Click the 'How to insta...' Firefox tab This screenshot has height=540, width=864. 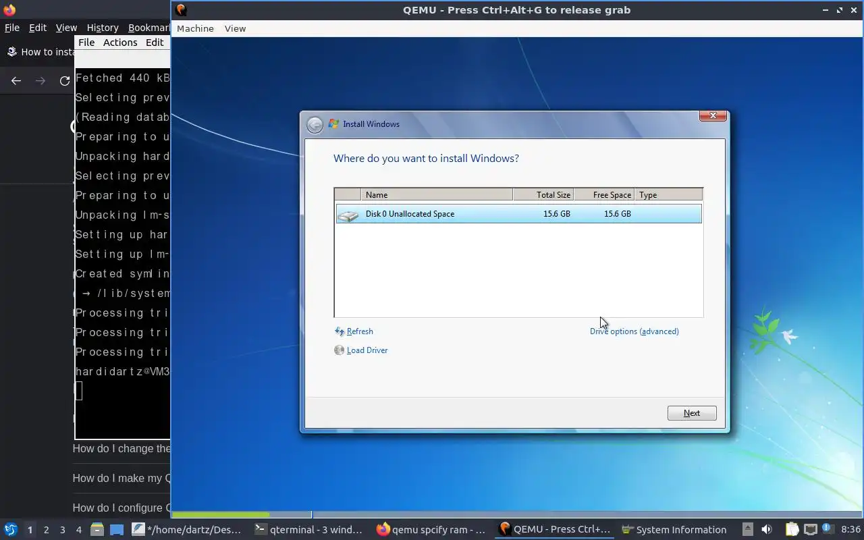click(39, 52)
